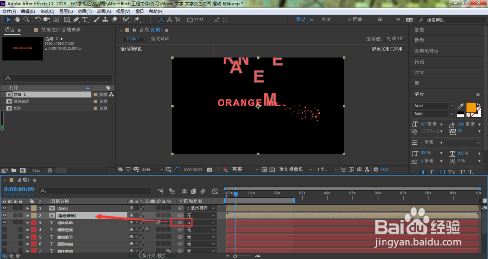Reset exposure in viewer
This screenshot has width=488, height=259.
pos(376,170)
